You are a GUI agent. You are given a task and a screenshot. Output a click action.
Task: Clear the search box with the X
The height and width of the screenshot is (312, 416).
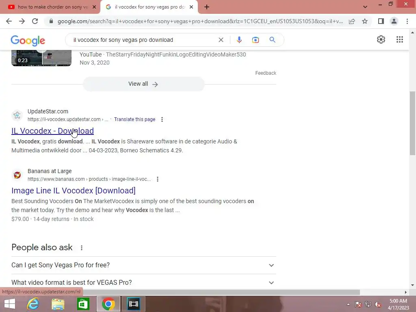coord(221,40)
